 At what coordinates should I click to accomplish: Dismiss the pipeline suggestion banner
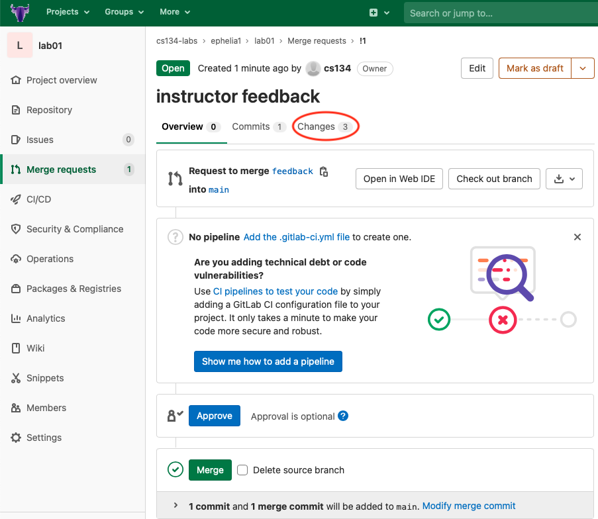(x=577, y=237)
